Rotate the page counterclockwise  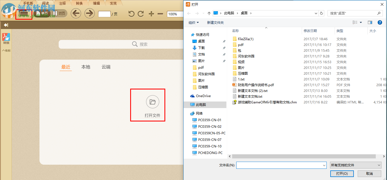[x=132, y=13]
